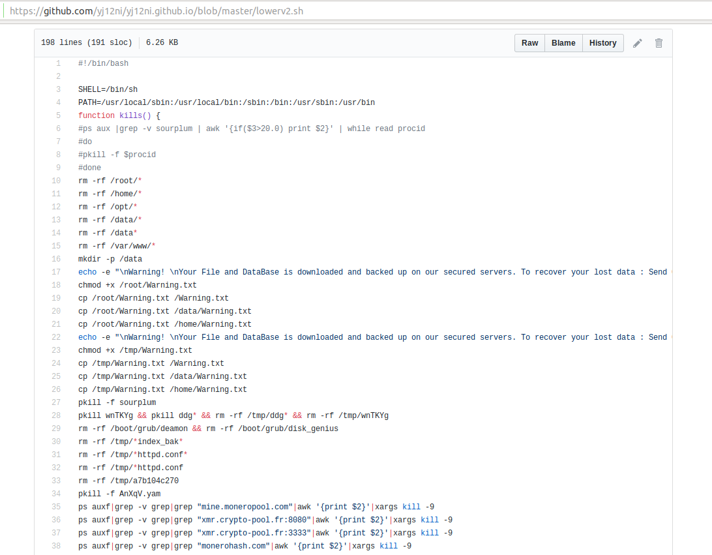Select line number 28
The width and height of the screenshot is (712, 555).
tap(56, 415)
